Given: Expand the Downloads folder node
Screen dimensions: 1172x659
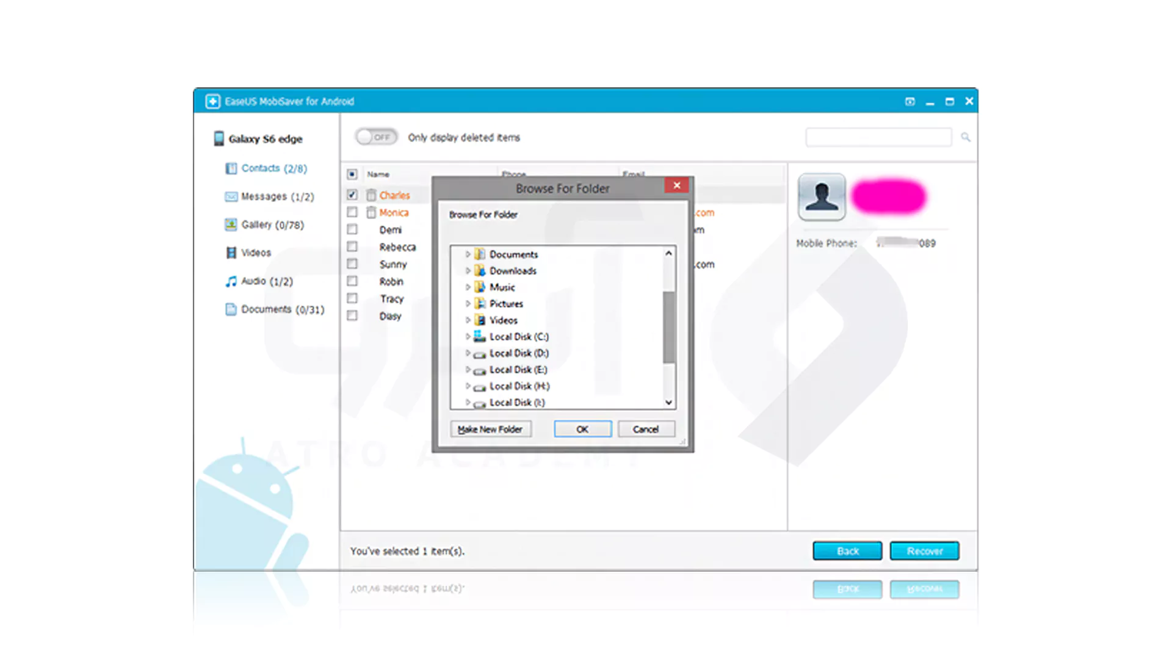Looking at the screenshot, I should [x=468, y=271].
